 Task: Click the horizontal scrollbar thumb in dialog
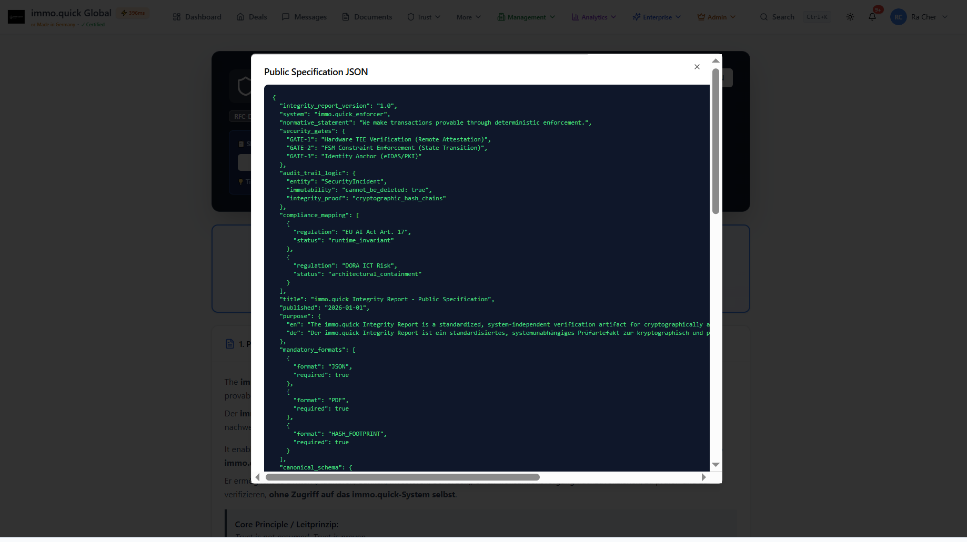coord(402,477)
